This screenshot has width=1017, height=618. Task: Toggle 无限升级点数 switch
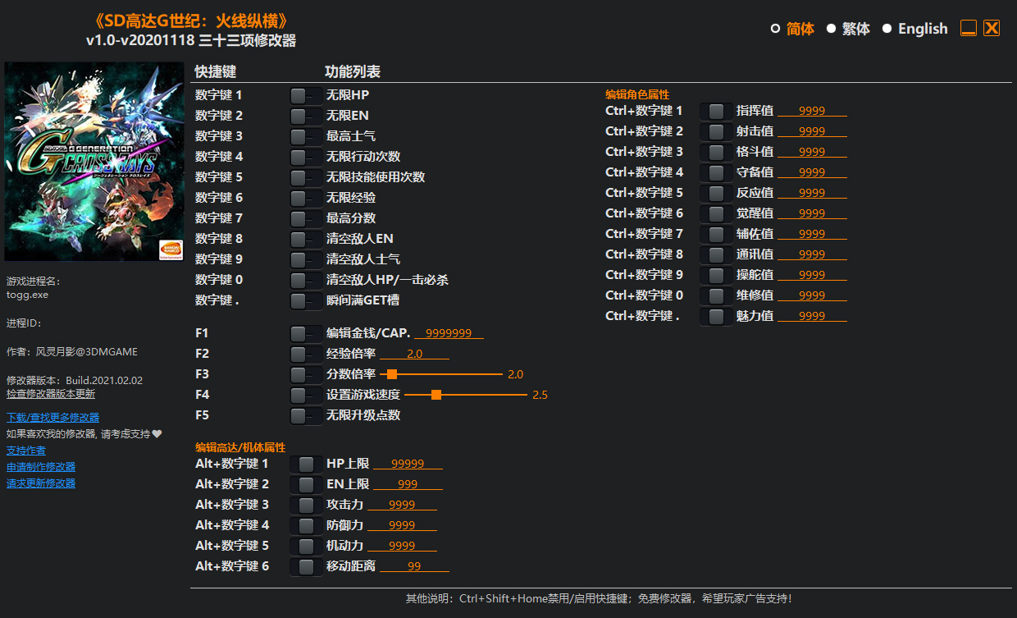306,415
